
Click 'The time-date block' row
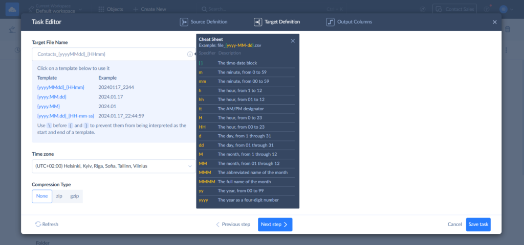(247, 63)
